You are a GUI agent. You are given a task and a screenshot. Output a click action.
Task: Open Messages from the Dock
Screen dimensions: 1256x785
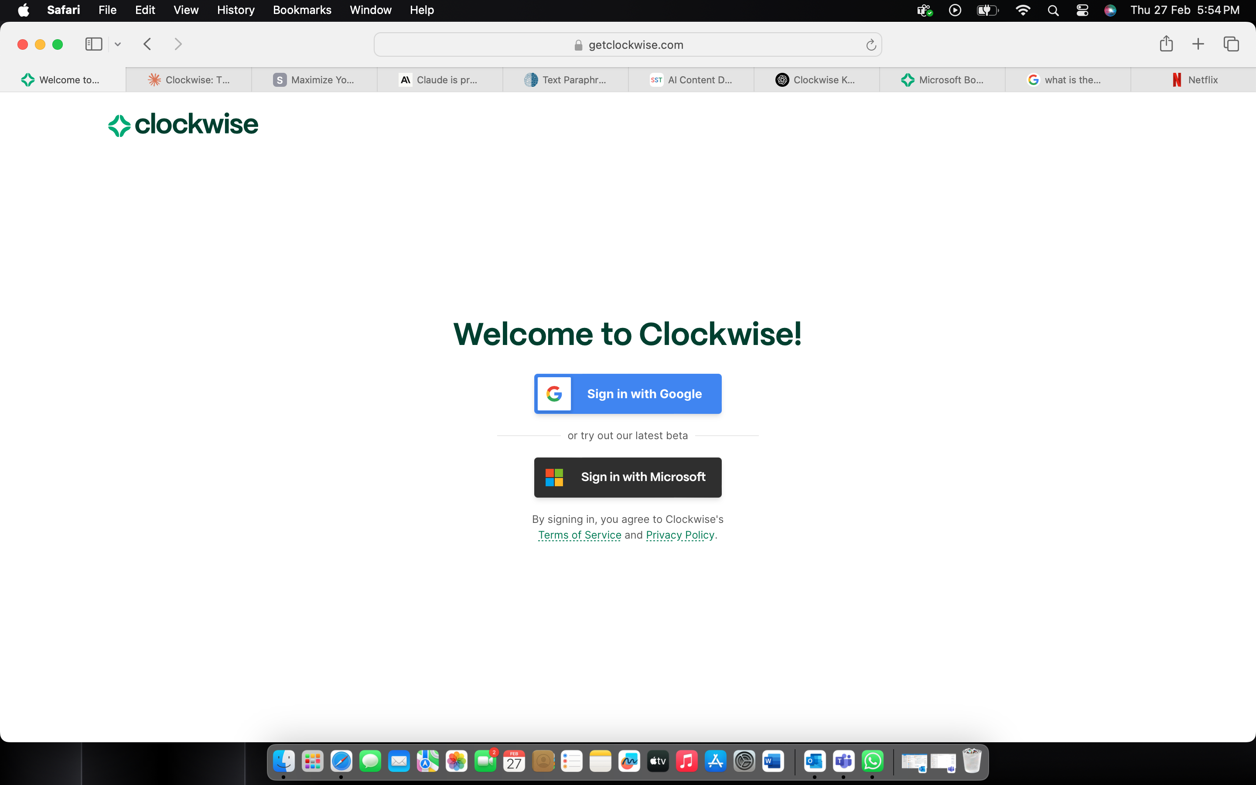370,761
